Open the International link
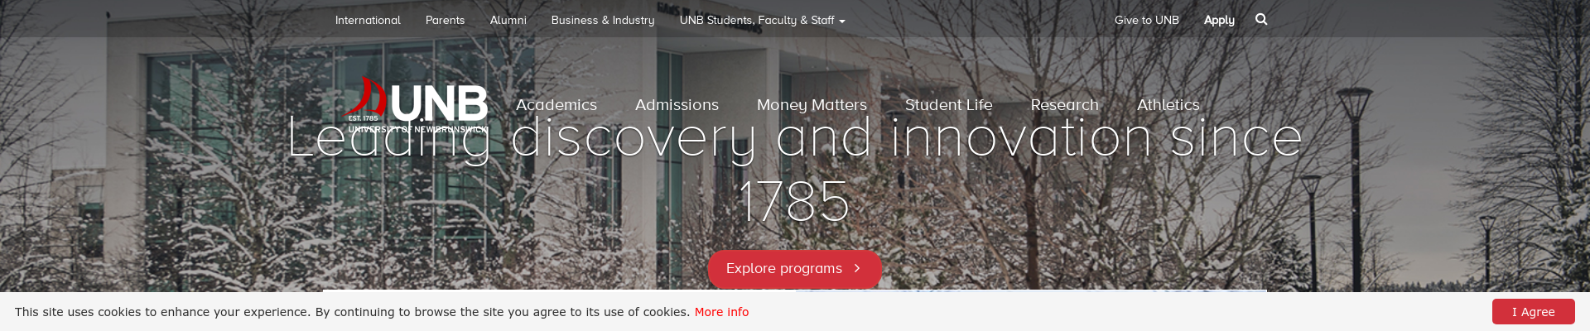This screenshot has width=1590, height=331. point(368,21)
